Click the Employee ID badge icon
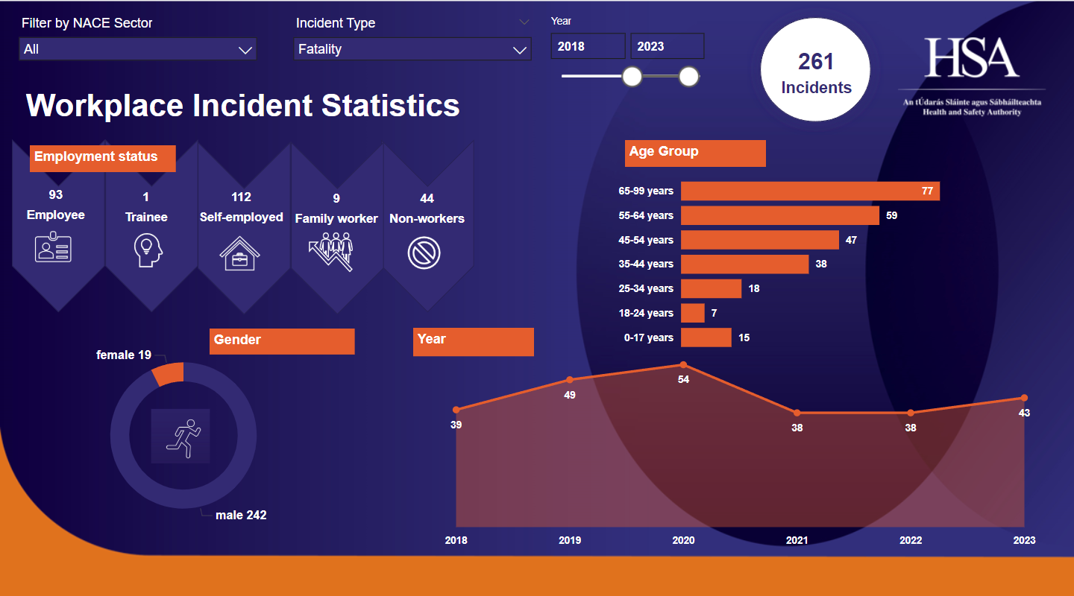The width and height of the screenshot is (1074, 596). pyautogui.click(x=53, y=247)
